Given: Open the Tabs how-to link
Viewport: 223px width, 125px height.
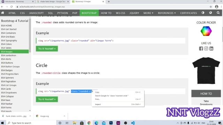Looking at the screenshot, I should 206,101.
